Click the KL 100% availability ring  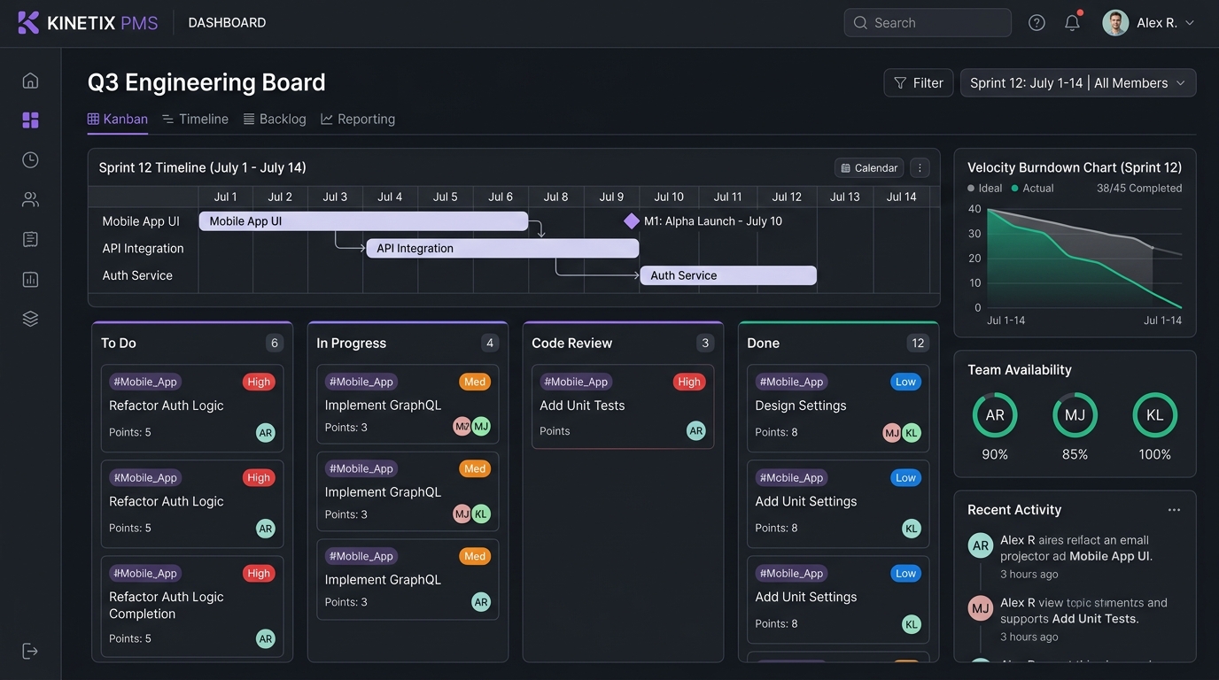tap(1155, 415)
